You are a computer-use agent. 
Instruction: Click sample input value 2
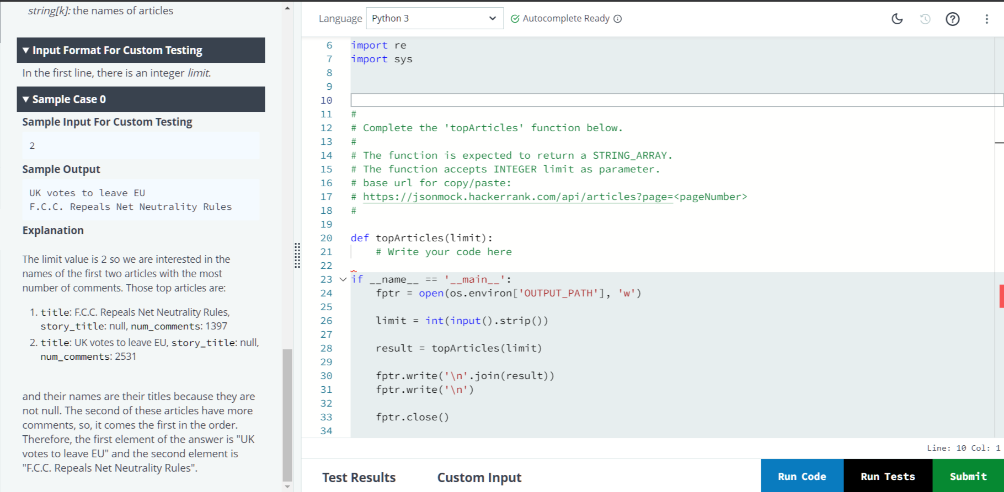(32, 145)
